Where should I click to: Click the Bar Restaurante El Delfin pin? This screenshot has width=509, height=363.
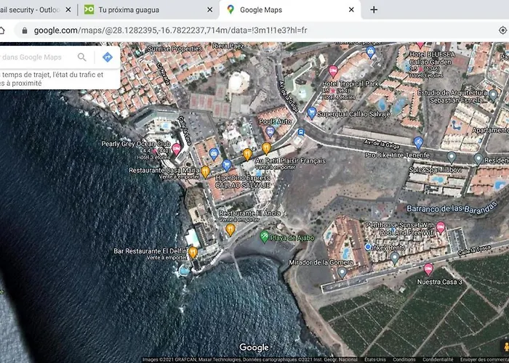(193, 253)
